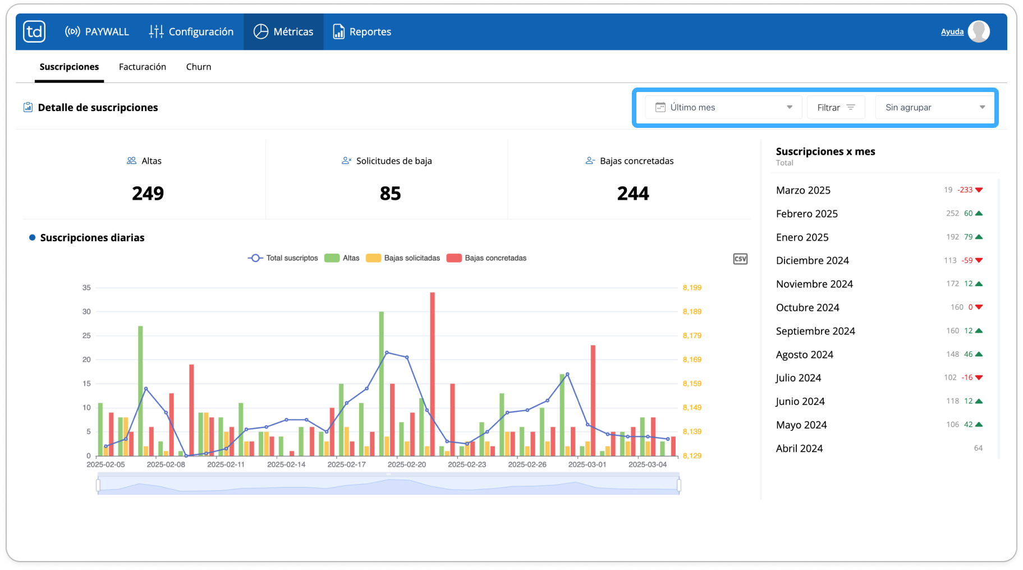Open the Métricas menu
Image resolution: width=1023 pixels, height=570 pixels.
click(x=283, y=31)
